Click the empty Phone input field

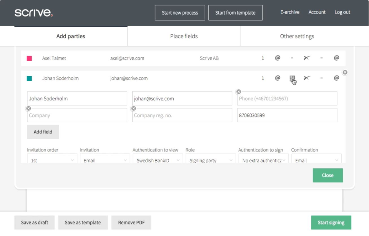tap(287, 98)
